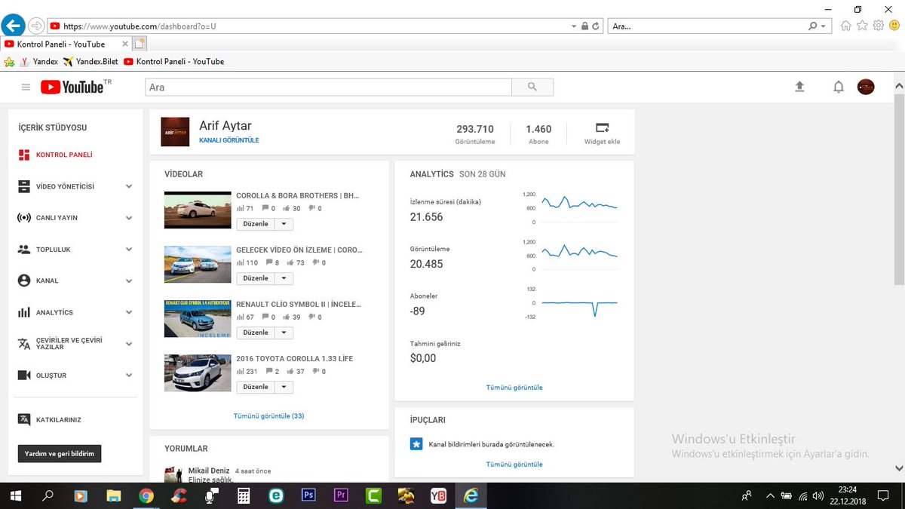Open the Yandex bookmark
Image resolution: width=905 pixels, height=509 pixels.
click(38, 62)
